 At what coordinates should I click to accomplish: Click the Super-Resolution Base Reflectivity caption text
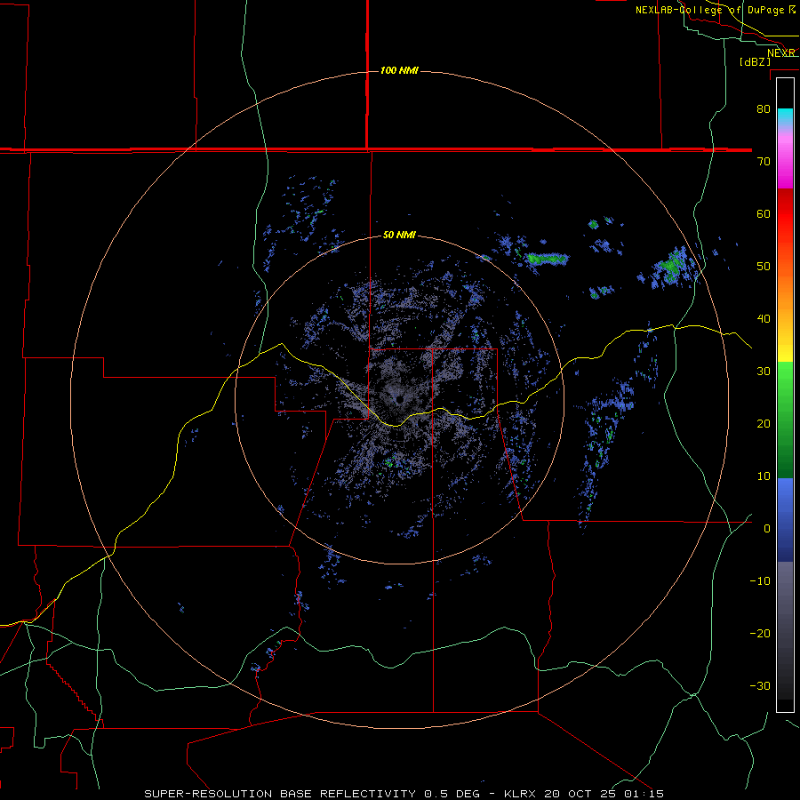pos(404,794)
